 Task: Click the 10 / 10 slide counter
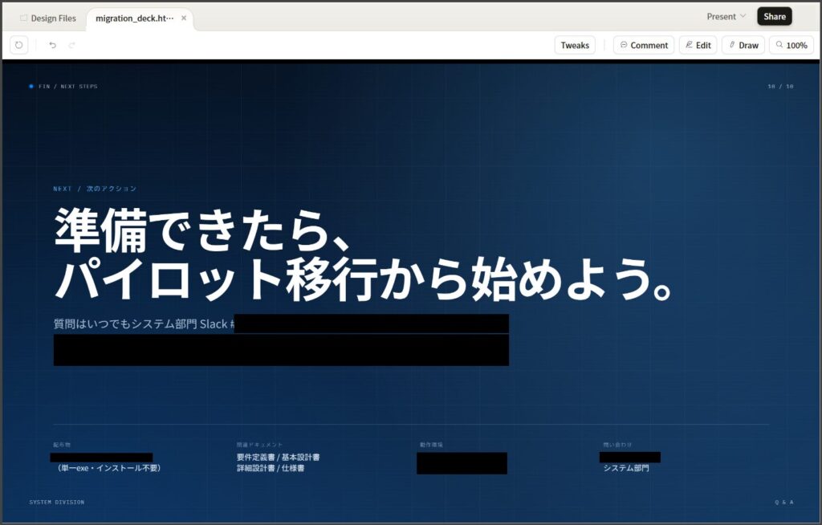coord(779,86)
